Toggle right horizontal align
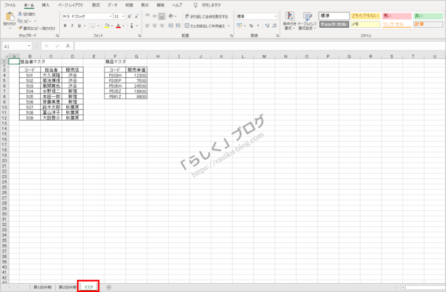The image size is (446, 292). [x=161, y=26]
